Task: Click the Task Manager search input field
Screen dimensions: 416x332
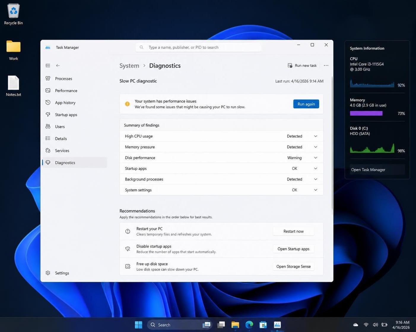Action: click(x=198, y=47)
